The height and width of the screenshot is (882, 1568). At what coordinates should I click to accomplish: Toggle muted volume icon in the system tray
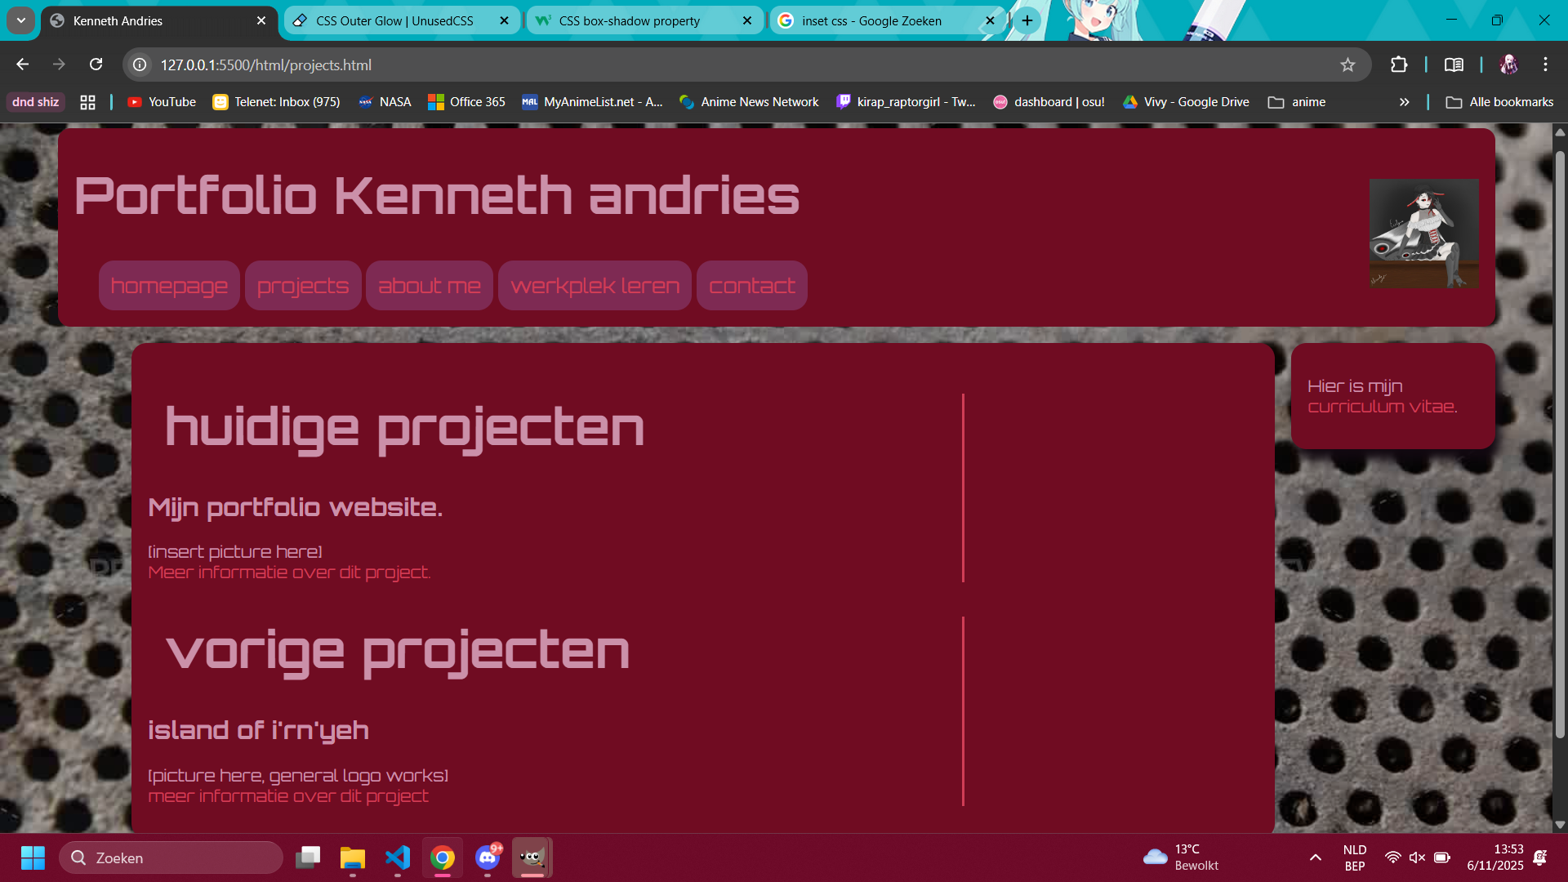[x=1417, y=857]
